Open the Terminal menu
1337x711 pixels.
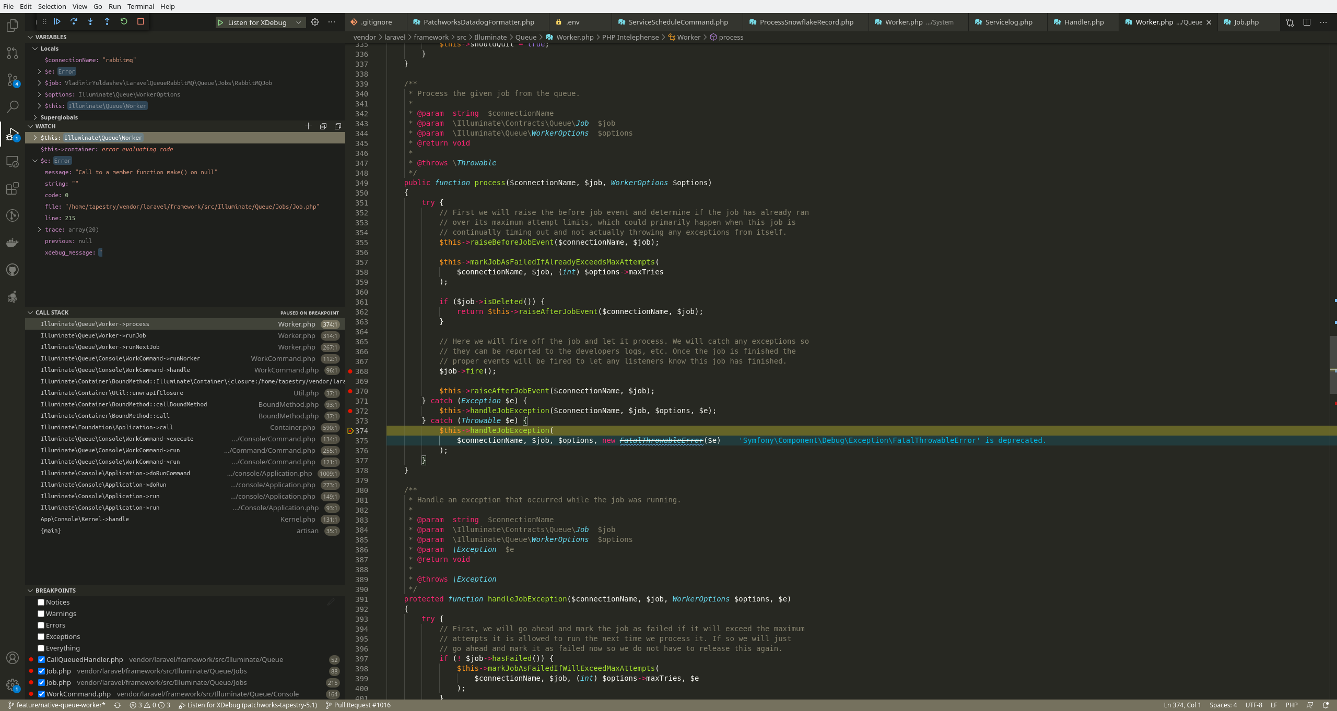pos(140,6)
